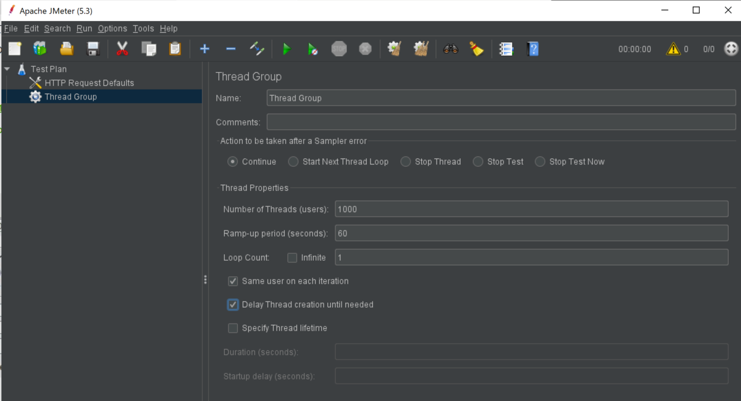Open the Templates icon in toolbar
The height and width of the screenshot is (401, 741).
tap(40, 49)
